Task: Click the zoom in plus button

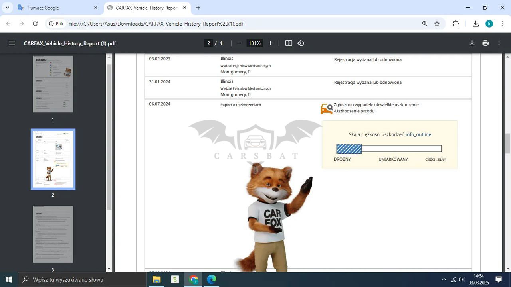Action: (270, 43)
